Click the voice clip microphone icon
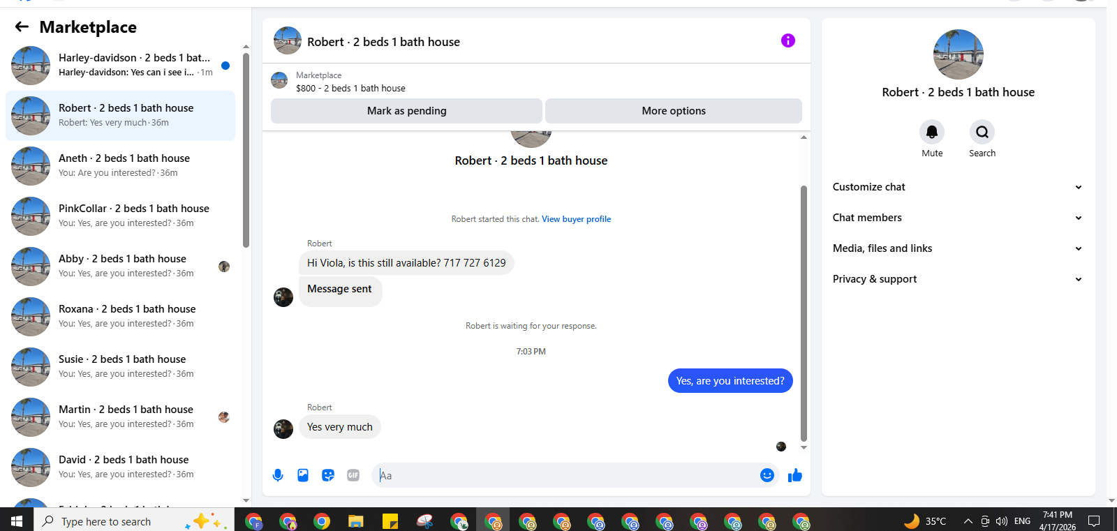The image size is (1117, 531). 278,475
